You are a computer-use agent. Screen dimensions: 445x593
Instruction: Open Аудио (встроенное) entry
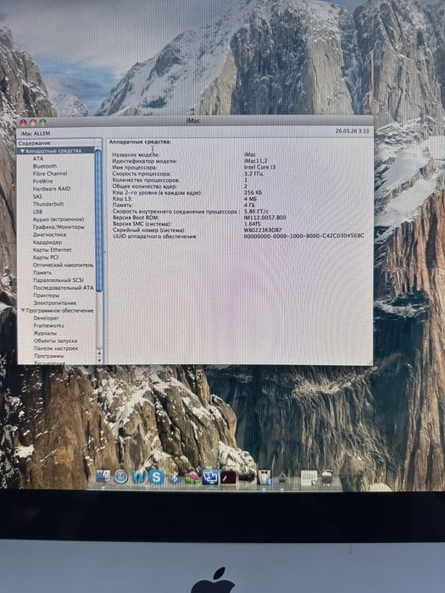point(58,219)
